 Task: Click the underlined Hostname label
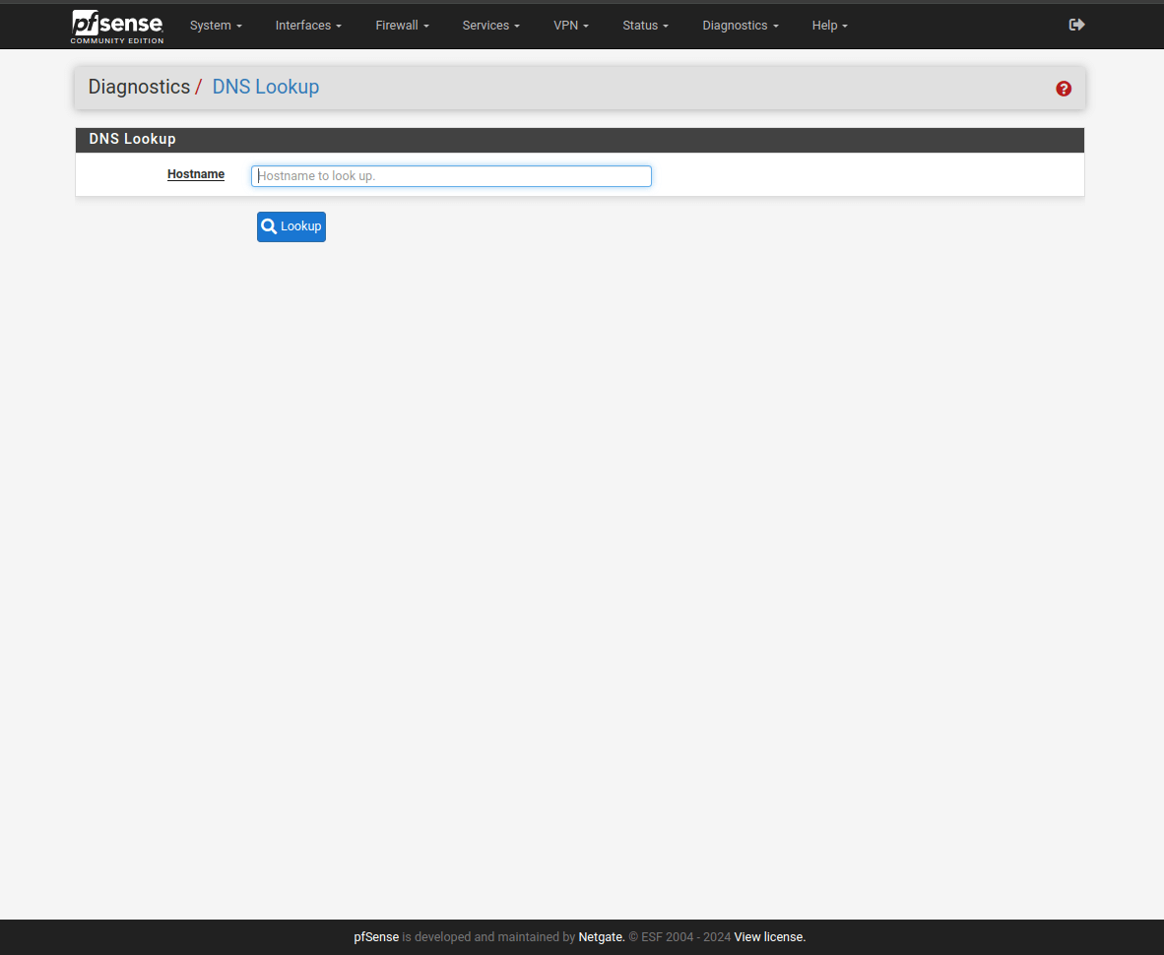click(196, 174)
